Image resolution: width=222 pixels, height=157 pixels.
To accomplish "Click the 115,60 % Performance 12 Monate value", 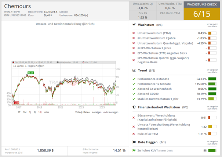I will tap(201, 84).
